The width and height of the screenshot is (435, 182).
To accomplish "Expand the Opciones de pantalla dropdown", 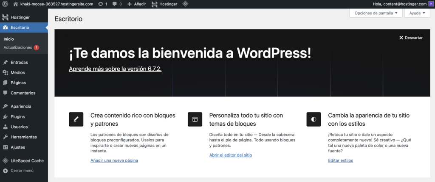I will pyautogui.click(x=376, y=13).
